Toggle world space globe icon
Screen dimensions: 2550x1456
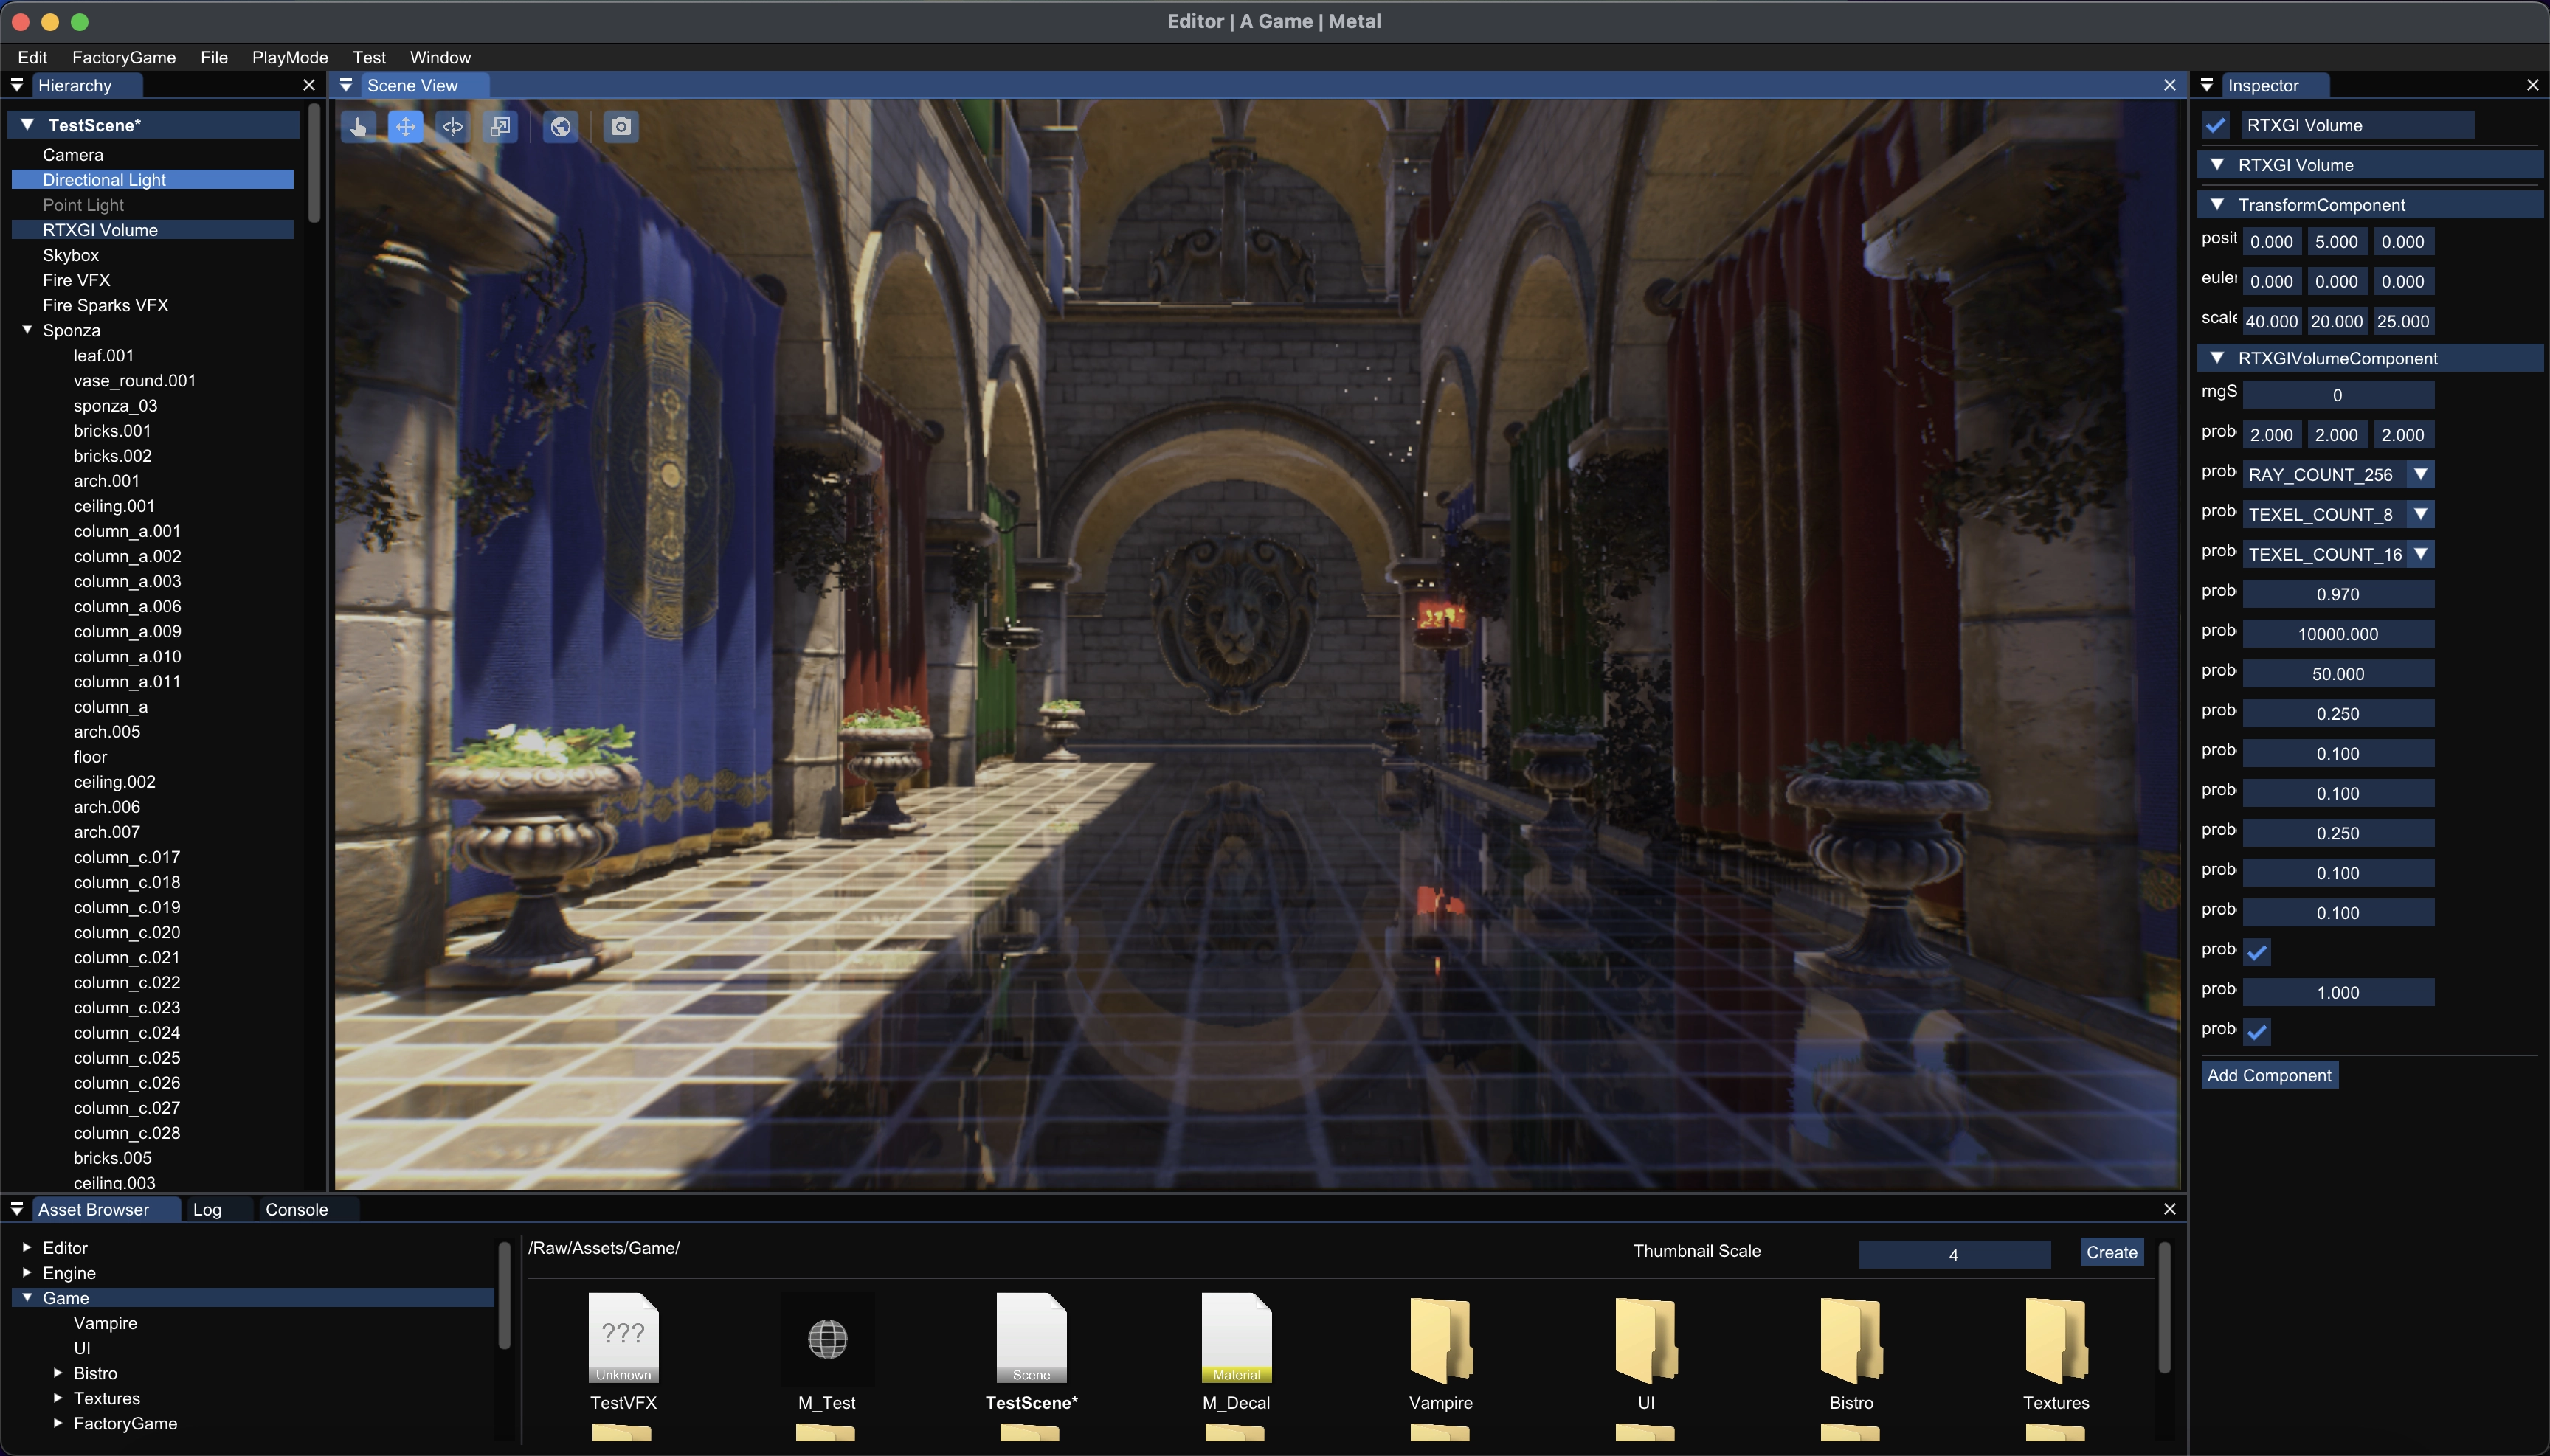tap(562, 127)
